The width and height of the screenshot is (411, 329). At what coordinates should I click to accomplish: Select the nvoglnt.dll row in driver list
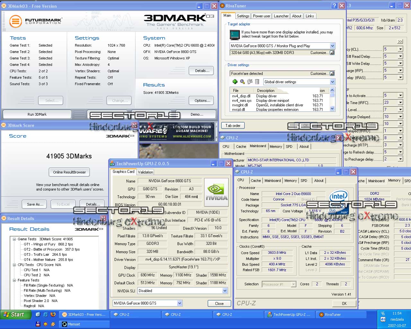click(280, 105)
